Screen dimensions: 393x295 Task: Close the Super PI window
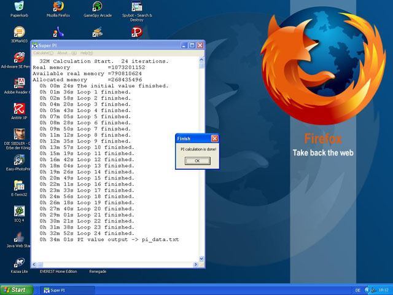point(200,45)
